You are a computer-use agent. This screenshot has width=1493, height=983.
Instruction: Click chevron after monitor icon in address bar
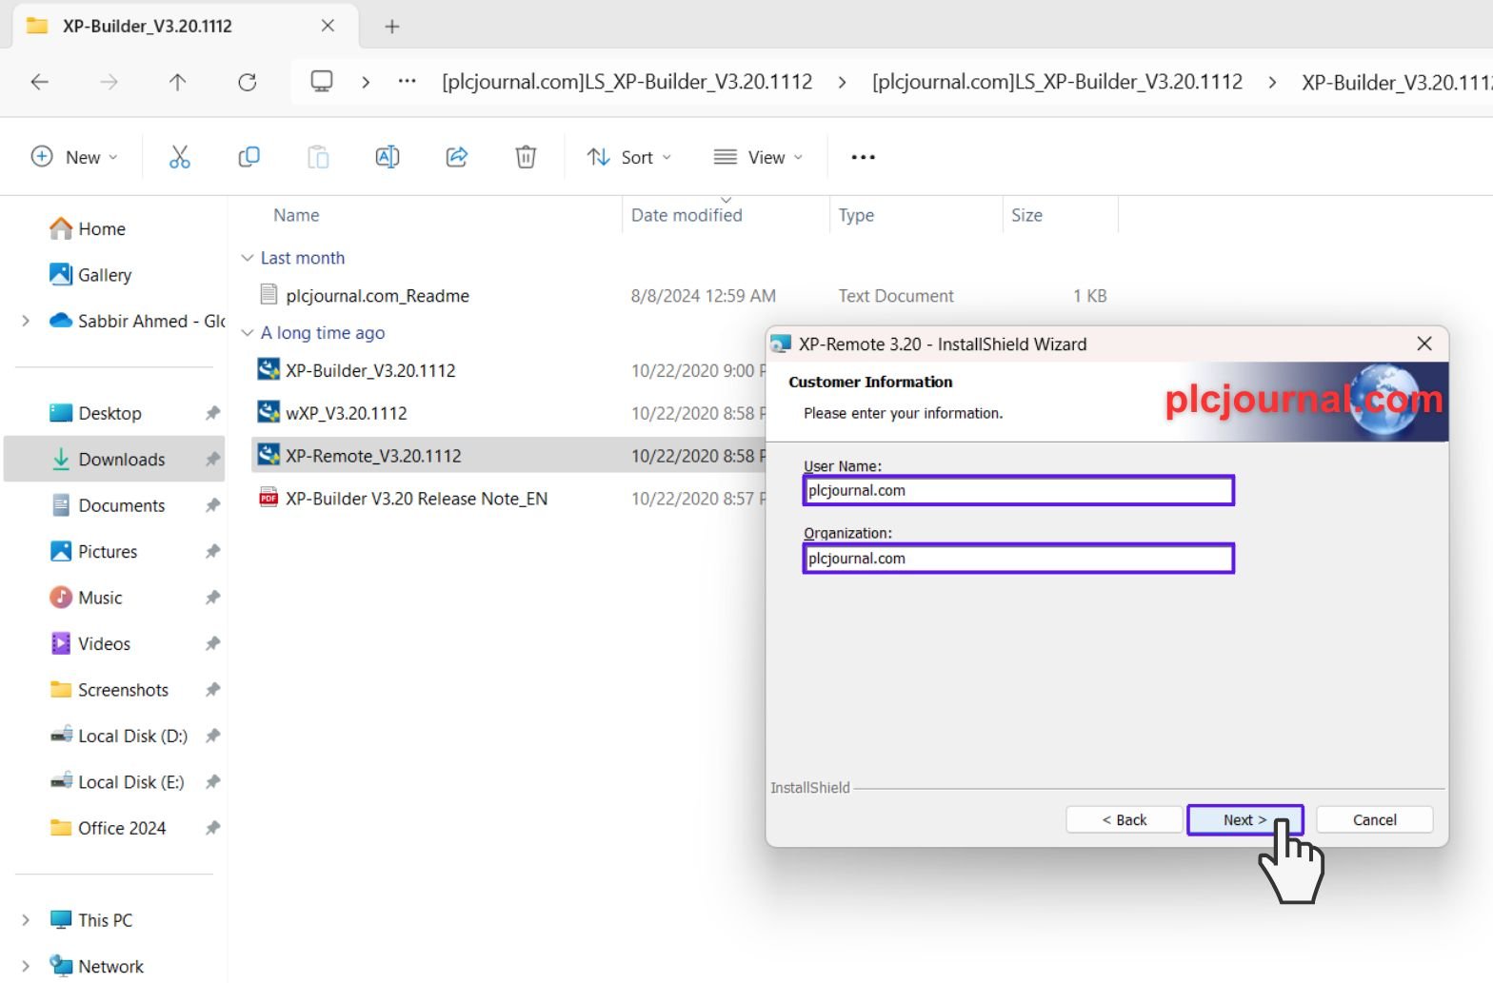click(x=366, y=82)
